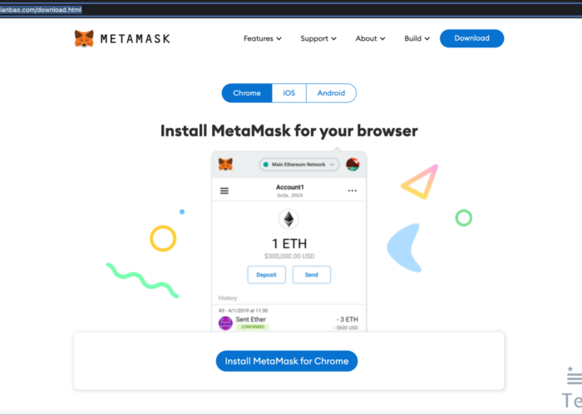The height and width of the screenshot is (415, 582).
Task: Expand the Support dropdown menu
Action: tap(318, 38)
